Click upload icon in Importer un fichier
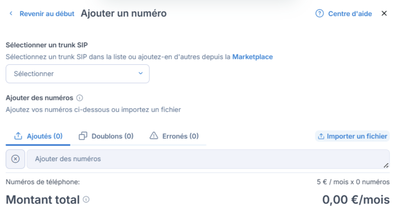Image resolution: width=394 pixels, height=213 pixels. pos(321,136)
